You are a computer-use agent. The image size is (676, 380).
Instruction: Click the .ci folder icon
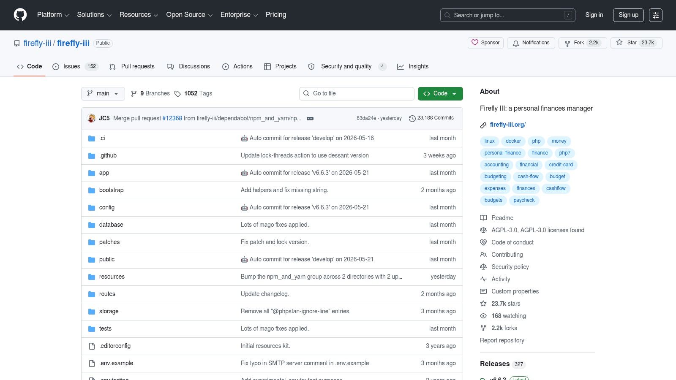click(92, 138)
